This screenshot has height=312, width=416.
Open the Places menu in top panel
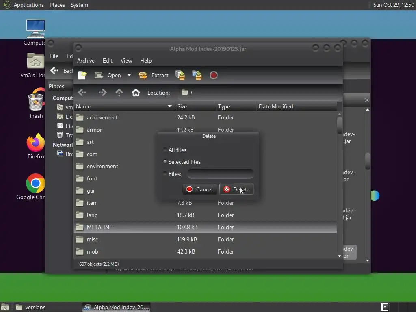57,5
